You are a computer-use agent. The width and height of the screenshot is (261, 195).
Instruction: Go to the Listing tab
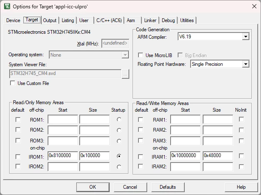(68, 20)
